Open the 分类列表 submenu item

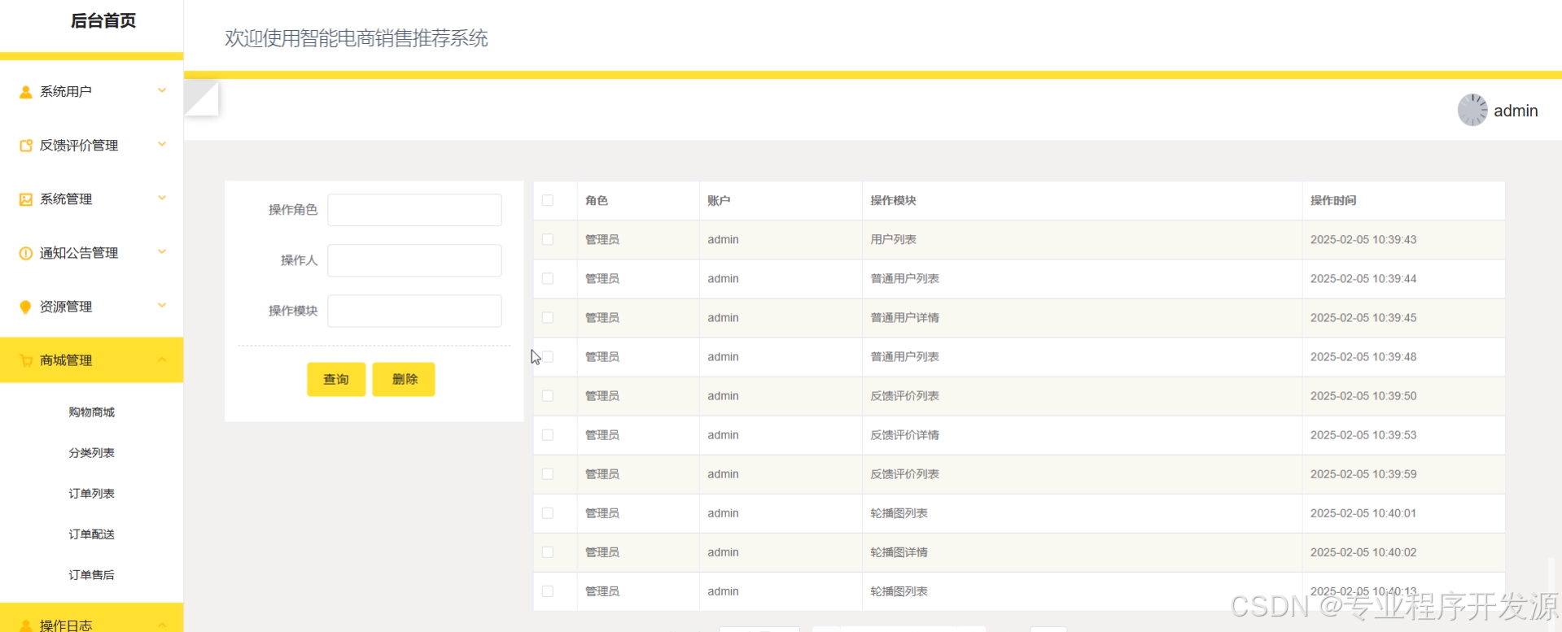[x=92, y=453]
